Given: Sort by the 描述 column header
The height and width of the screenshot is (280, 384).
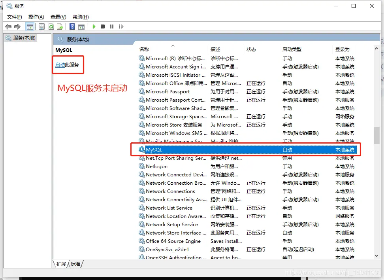Looking at the screenshot, I should tap(215, 49).
